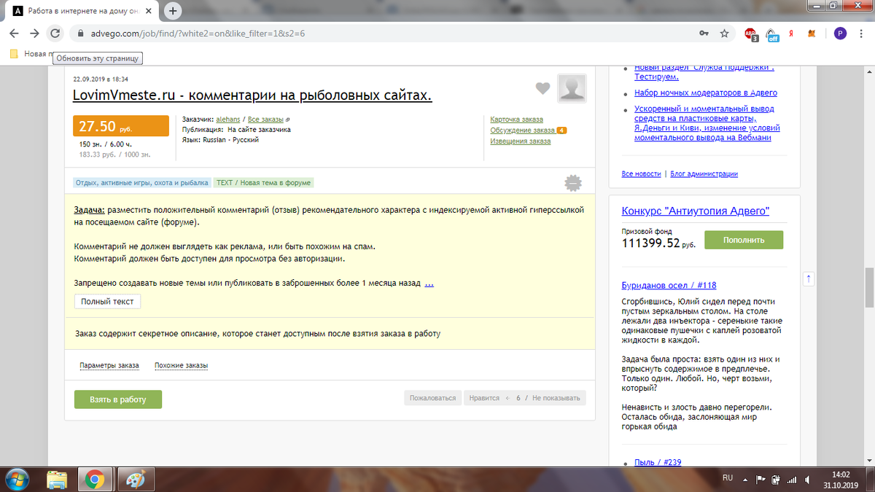Open the Action Center flag tray icon
Image resolution: width=875 pixels, height=492 pixels.
(760, 479)
